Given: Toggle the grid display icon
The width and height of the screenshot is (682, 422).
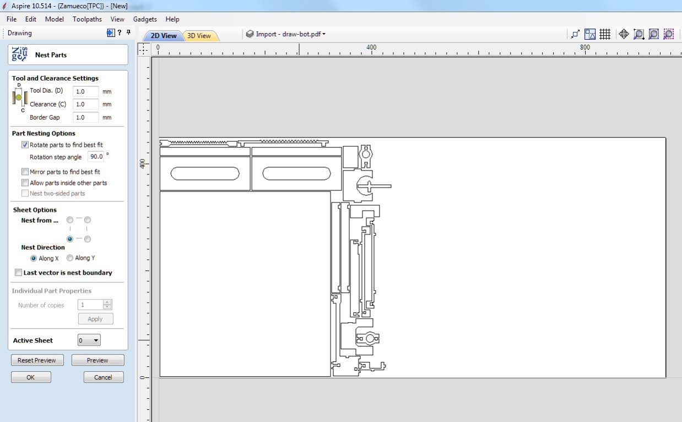Looking at the screenshot, I should click(605, 34).
